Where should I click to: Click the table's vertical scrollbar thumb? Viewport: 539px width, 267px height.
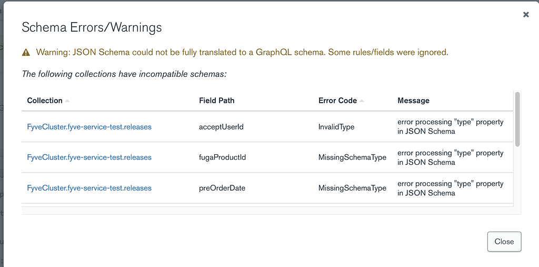click(517, 118)
